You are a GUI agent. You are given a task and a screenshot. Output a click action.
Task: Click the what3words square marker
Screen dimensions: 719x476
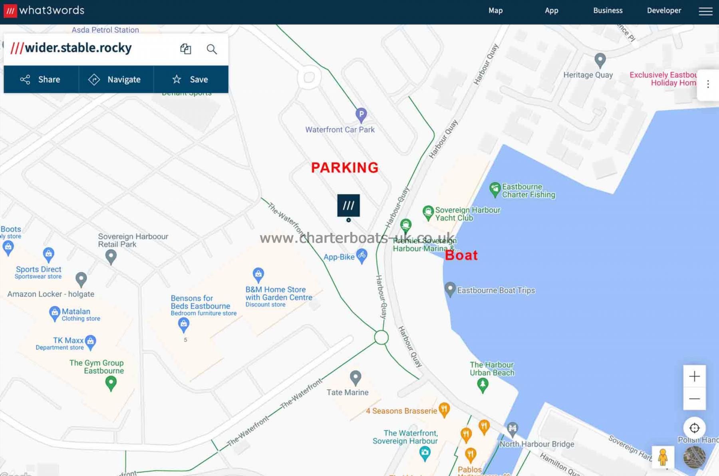pos(348,205)
